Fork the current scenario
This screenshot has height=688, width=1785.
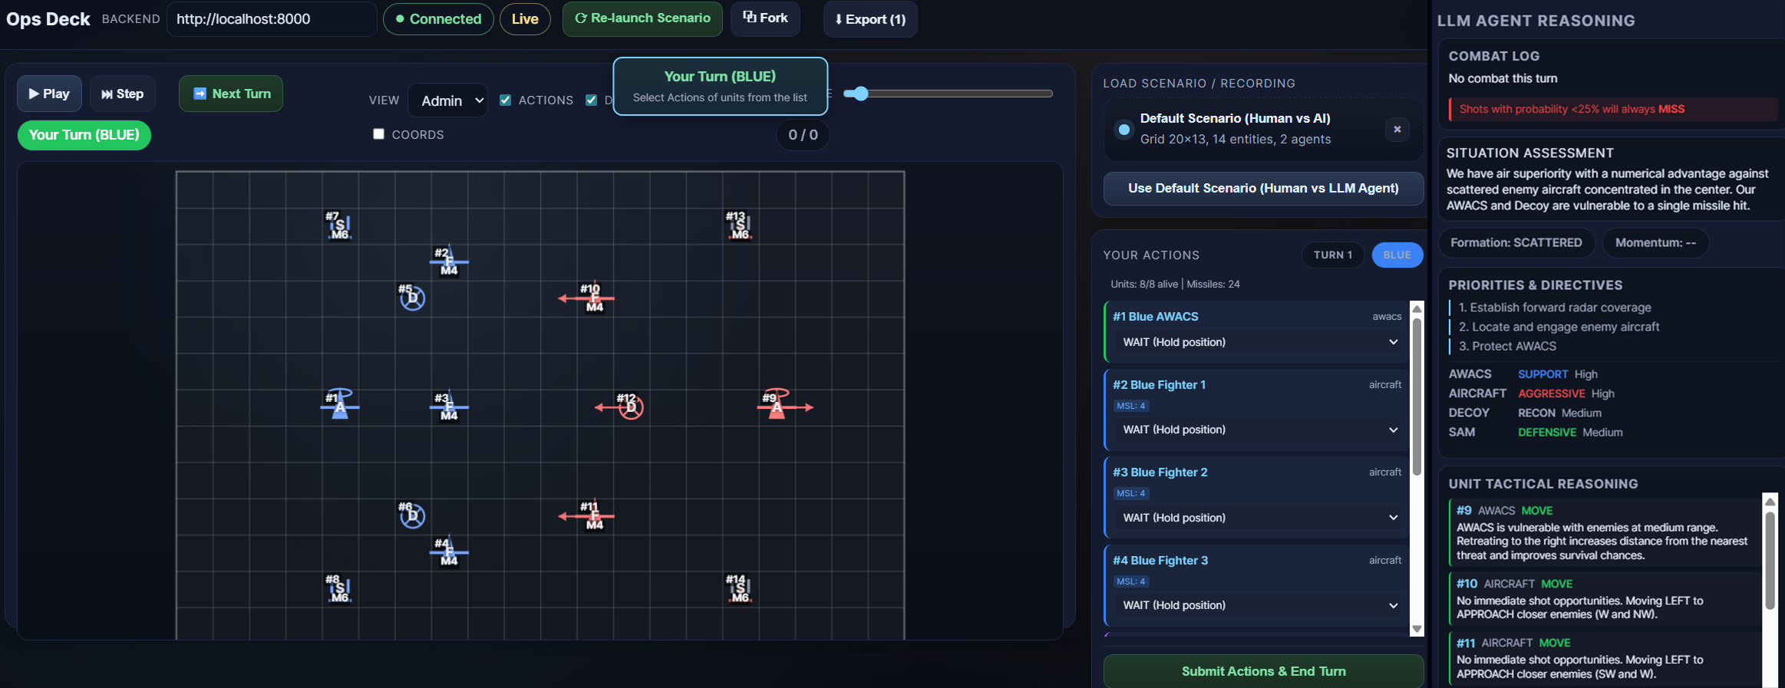[765, 18]
